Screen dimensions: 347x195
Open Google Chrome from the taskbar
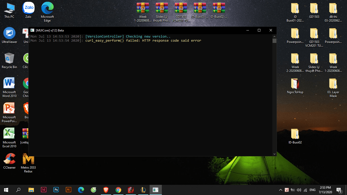118,190
